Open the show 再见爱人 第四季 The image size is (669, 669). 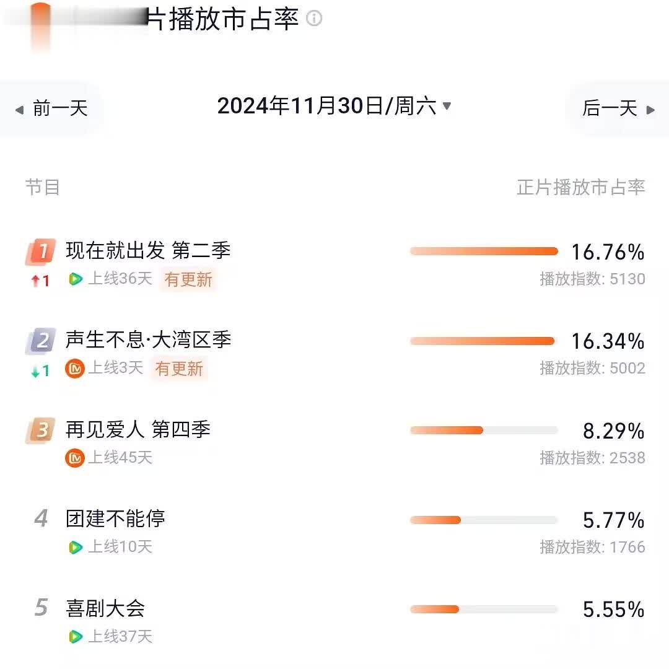[x=138, y=429]
